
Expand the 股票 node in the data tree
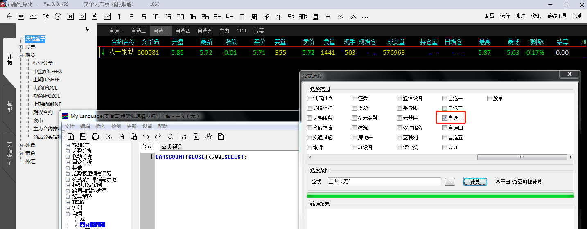tap(21, 47)
